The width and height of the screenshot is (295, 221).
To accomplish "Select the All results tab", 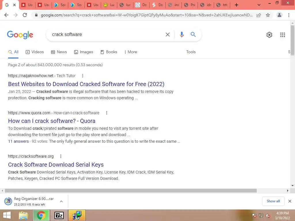I will [x=13, y=52].
